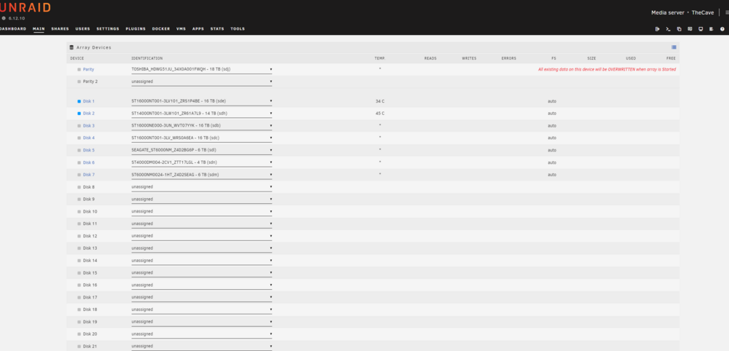Click the logout icon in the header
729x351 pixels.
pos(658,29)
